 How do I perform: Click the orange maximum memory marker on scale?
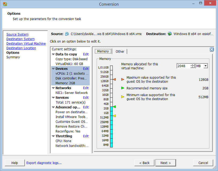point(114,79)
